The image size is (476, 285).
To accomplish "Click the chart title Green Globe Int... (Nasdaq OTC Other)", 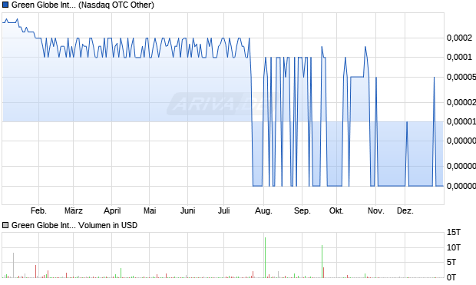I will [x=83, y=5].
